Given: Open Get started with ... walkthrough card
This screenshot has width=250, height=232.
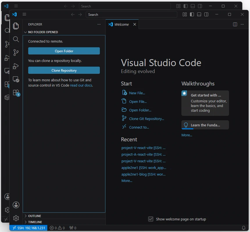Looking at the screenshot, I should 205,103.
